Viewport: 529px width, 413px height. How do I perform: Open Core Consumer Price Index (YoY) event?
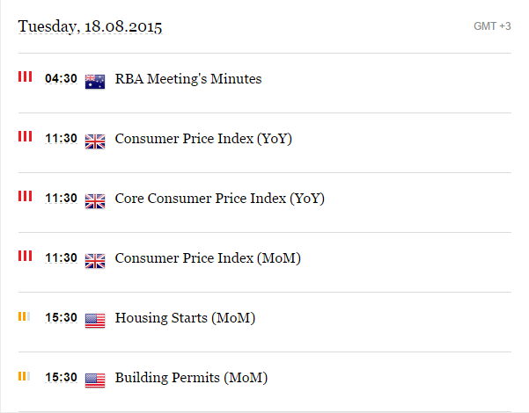[220, 199]
